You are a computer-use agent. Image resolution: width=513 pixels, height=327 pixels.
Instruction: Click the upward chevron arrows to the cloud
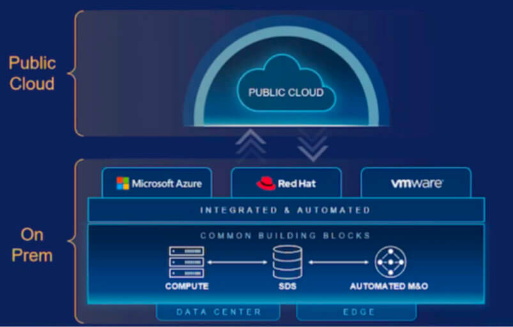click(250, 145)
